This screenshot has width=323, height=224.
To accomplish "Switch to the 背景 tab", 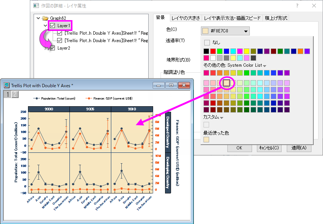I will [x=160, y=18].
